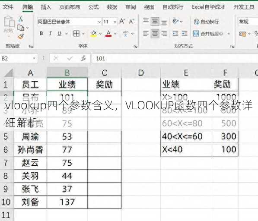Image resolution: width=258 pixels, height=221 pixels.
Task: Decrease the indent
Action: coord(175,34)
